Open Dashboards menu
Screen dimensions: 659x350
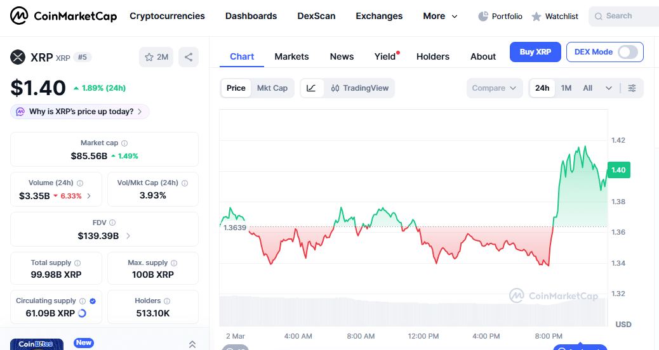pyautogui.click(x=251, y=16)
